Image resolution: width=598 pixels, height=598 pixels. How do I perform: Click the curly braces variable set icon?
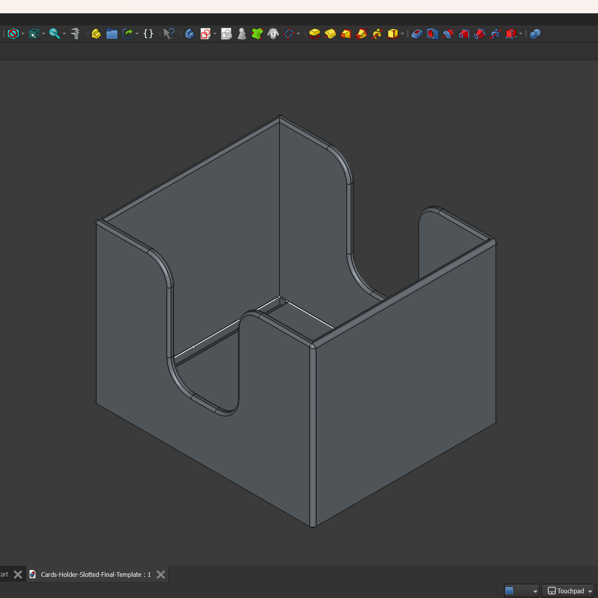pos(148,34)
